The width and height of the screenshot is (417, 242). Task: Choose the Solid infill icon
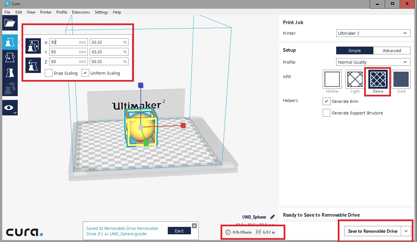pyautogui.click(x=401, y=79)
